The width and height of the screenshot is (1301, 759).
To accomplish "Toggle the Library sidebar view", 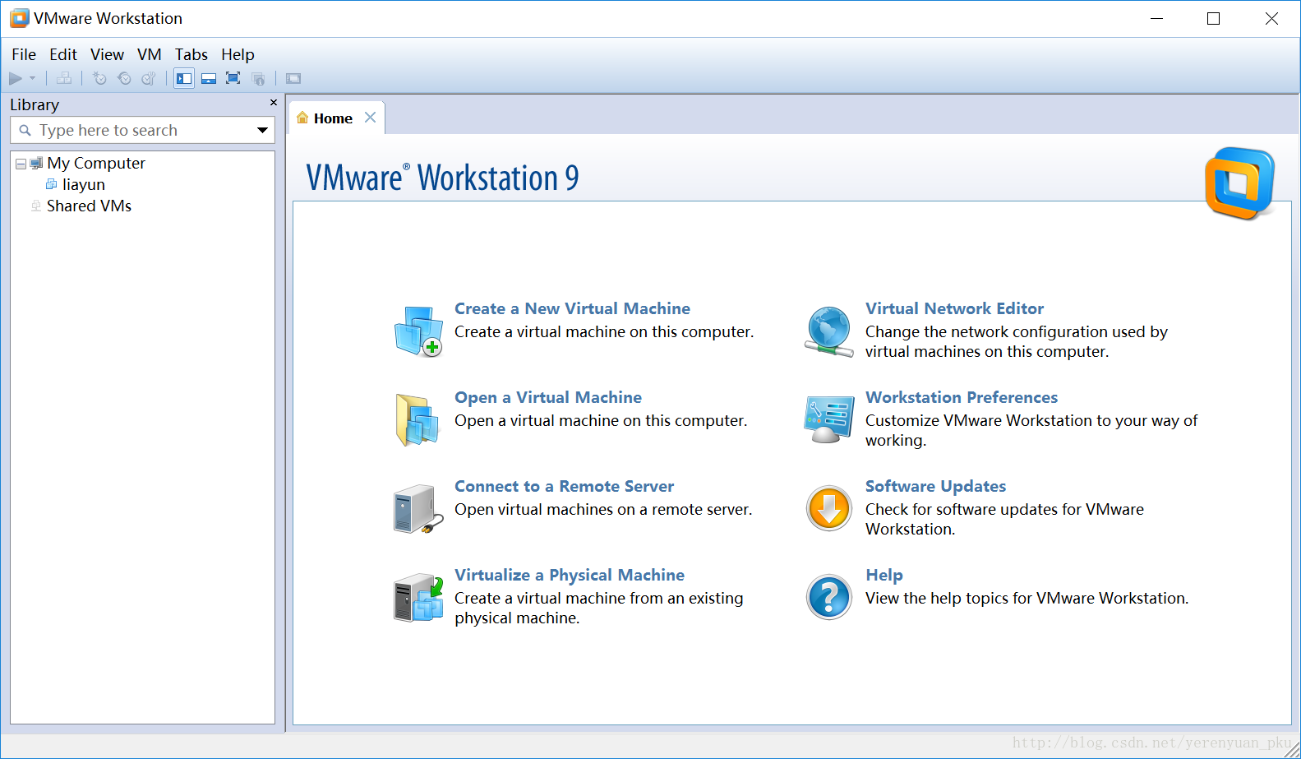I will [184, 78].
